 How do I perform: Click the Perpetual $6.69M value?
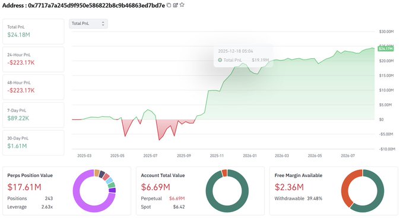click(x=177, y=198)
